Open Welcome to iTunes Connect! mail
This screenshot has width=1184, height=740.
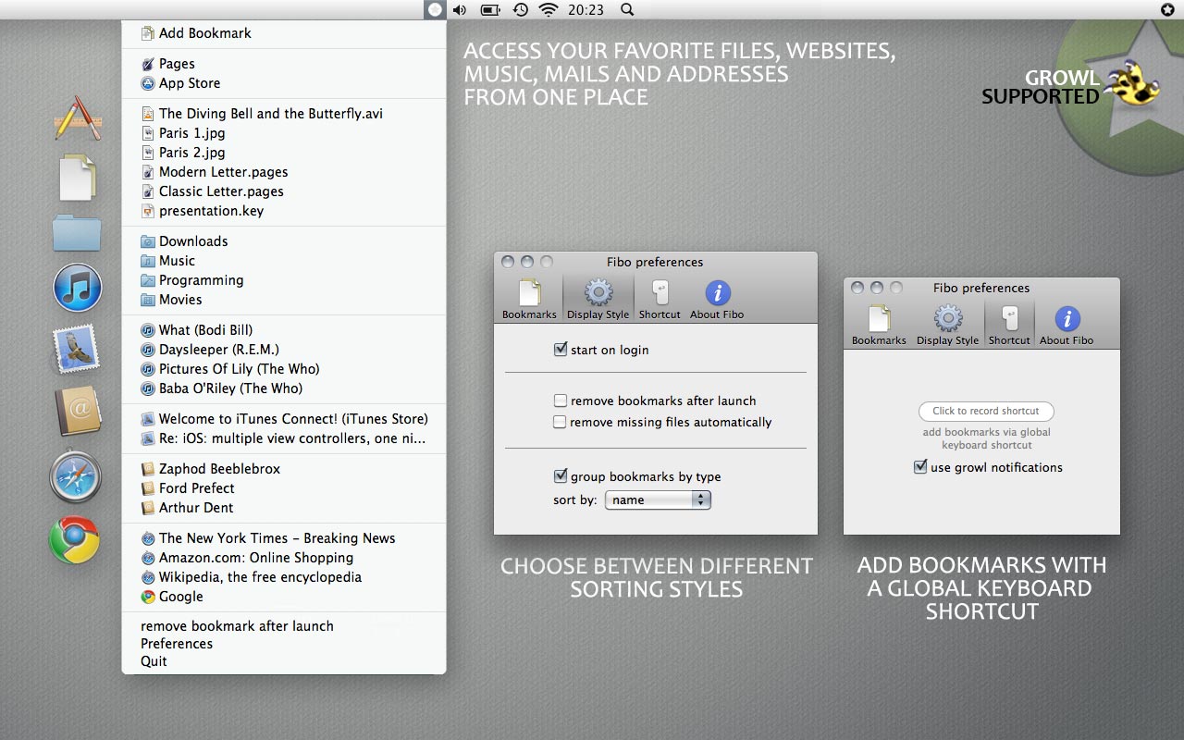284,419
